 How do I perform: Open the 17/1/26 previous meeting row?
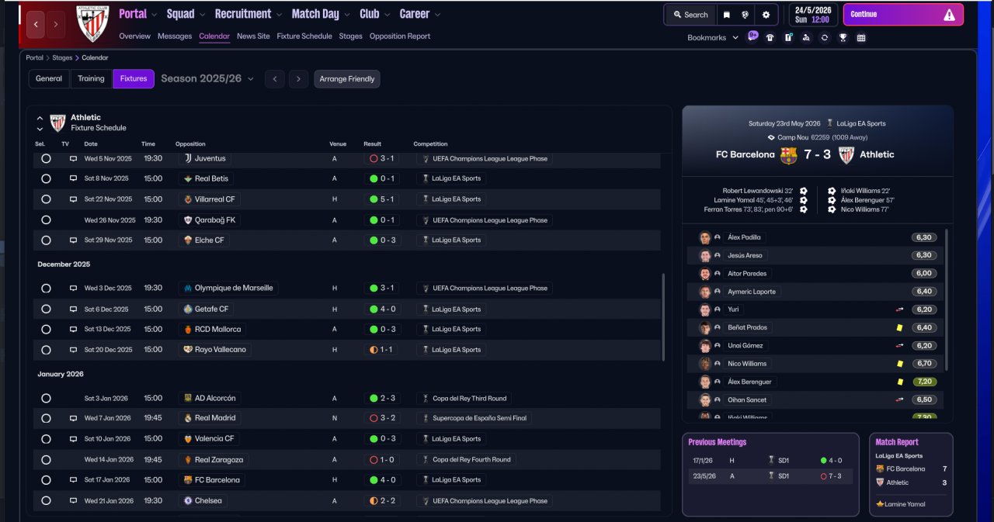(770, 460)
